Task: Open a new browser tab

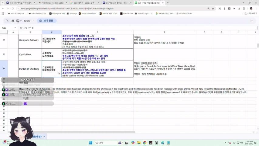Action: (168, 3)
